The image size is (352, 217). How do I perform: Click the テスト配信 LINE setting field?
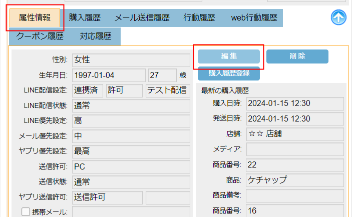pyautogui.click(x=167, y=90)
